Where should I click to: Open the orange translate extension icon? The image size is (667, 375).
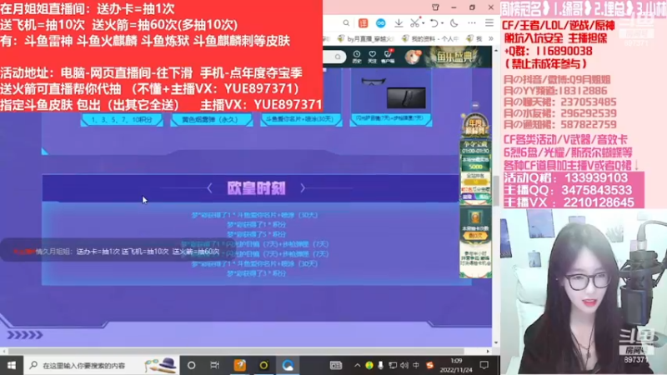coord(363,23)
